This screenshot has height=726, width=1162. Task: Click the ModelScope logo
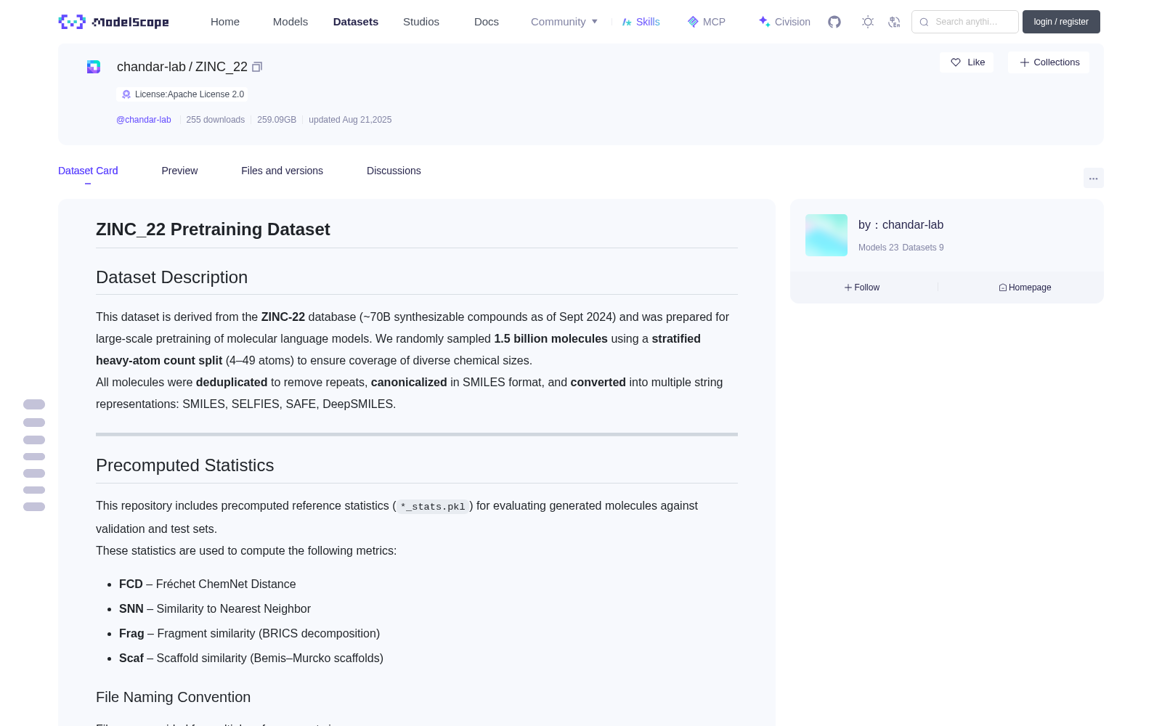[x=114, y=22]
